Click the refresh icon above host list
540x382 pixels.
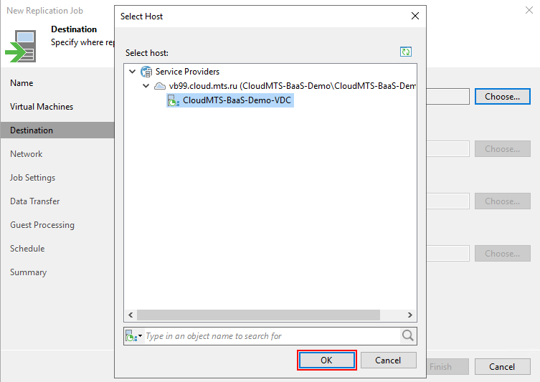[x=406, y=52]
